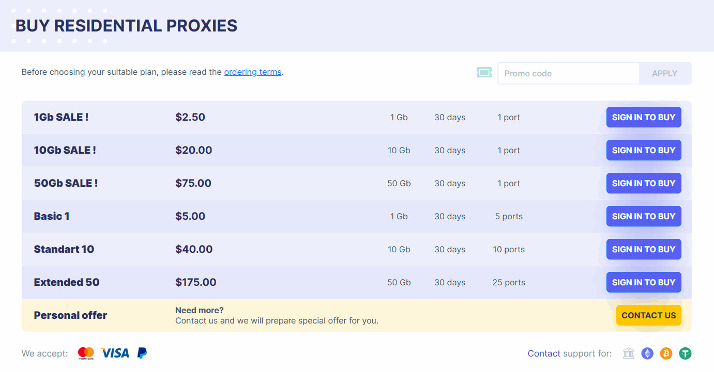The width and height of the screenshot is (714, 372).
Task: Sign in to buy 50Gb SALE plan
Action: (x=643, y=183)
